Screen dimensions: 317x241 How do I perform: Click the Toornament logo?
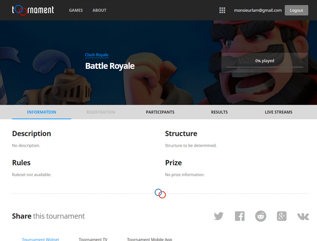coord(33,10)
